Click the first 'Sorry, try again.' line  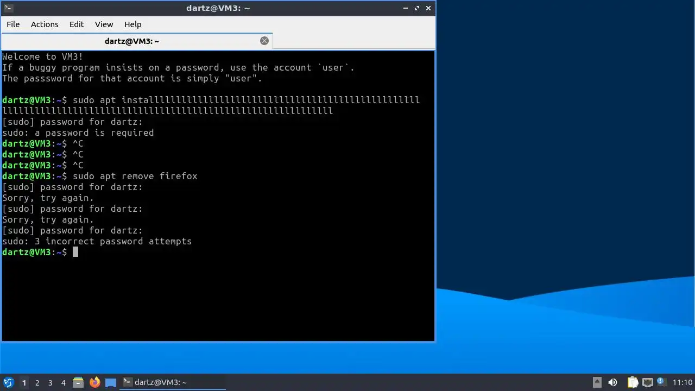[x=48, y=198]
